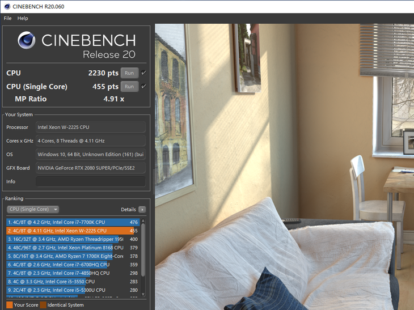Click the Details arrow icon in Ranking

142,210
